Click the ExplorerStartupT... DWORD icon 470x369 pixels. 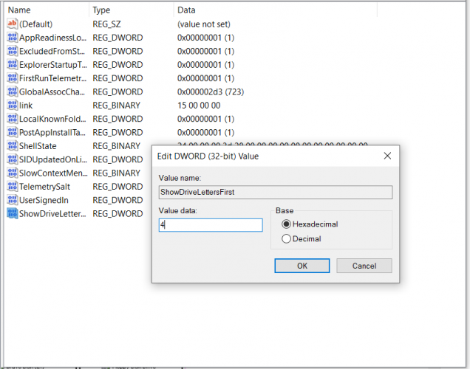click(x=13, y=65)
